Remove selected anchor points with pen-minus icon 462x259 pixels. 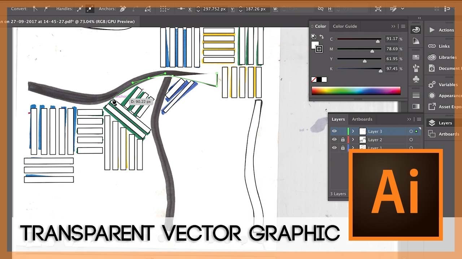pos(123,8)
